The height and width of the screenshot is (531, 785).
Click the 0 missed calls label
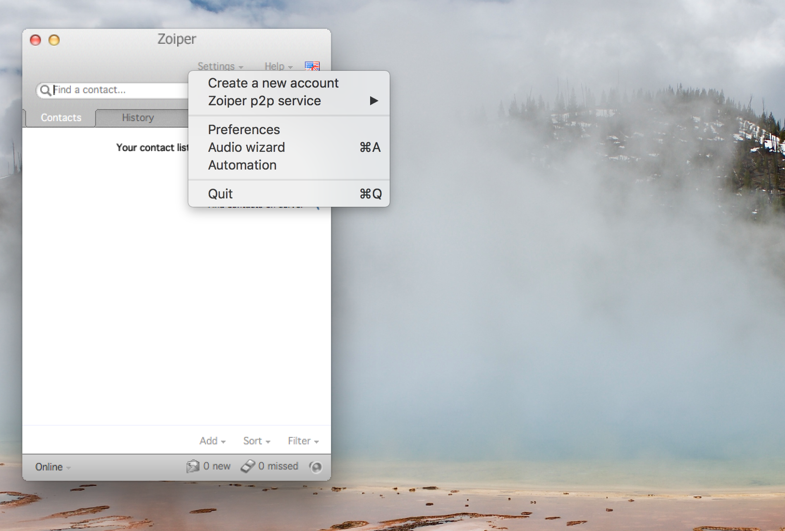click(278, 466)
